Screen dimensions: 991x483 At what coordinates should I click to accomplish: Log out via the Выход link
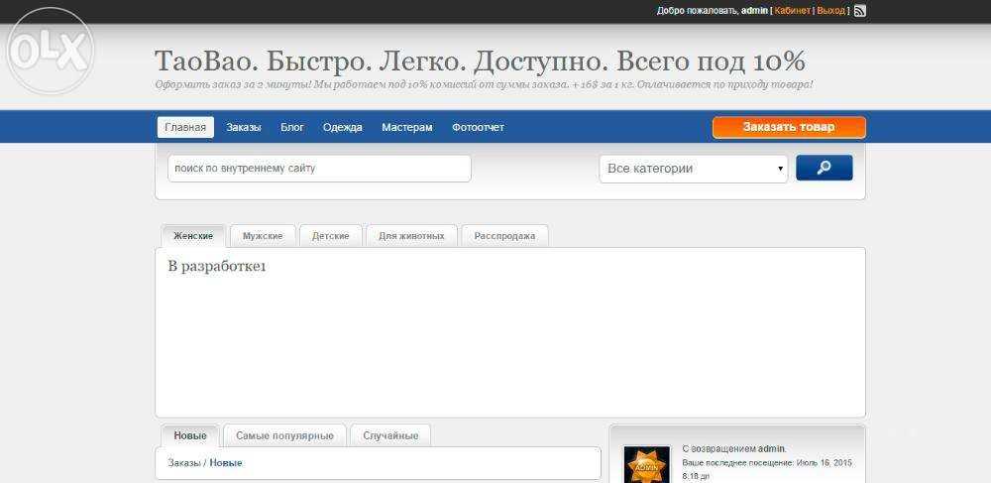(830, 11)
